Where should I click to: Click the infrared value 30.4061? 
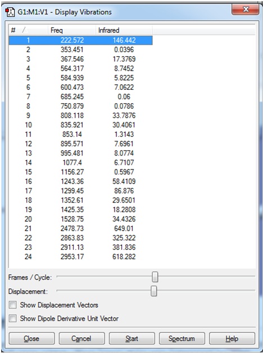pyautogui.click(x=124, y=125)
